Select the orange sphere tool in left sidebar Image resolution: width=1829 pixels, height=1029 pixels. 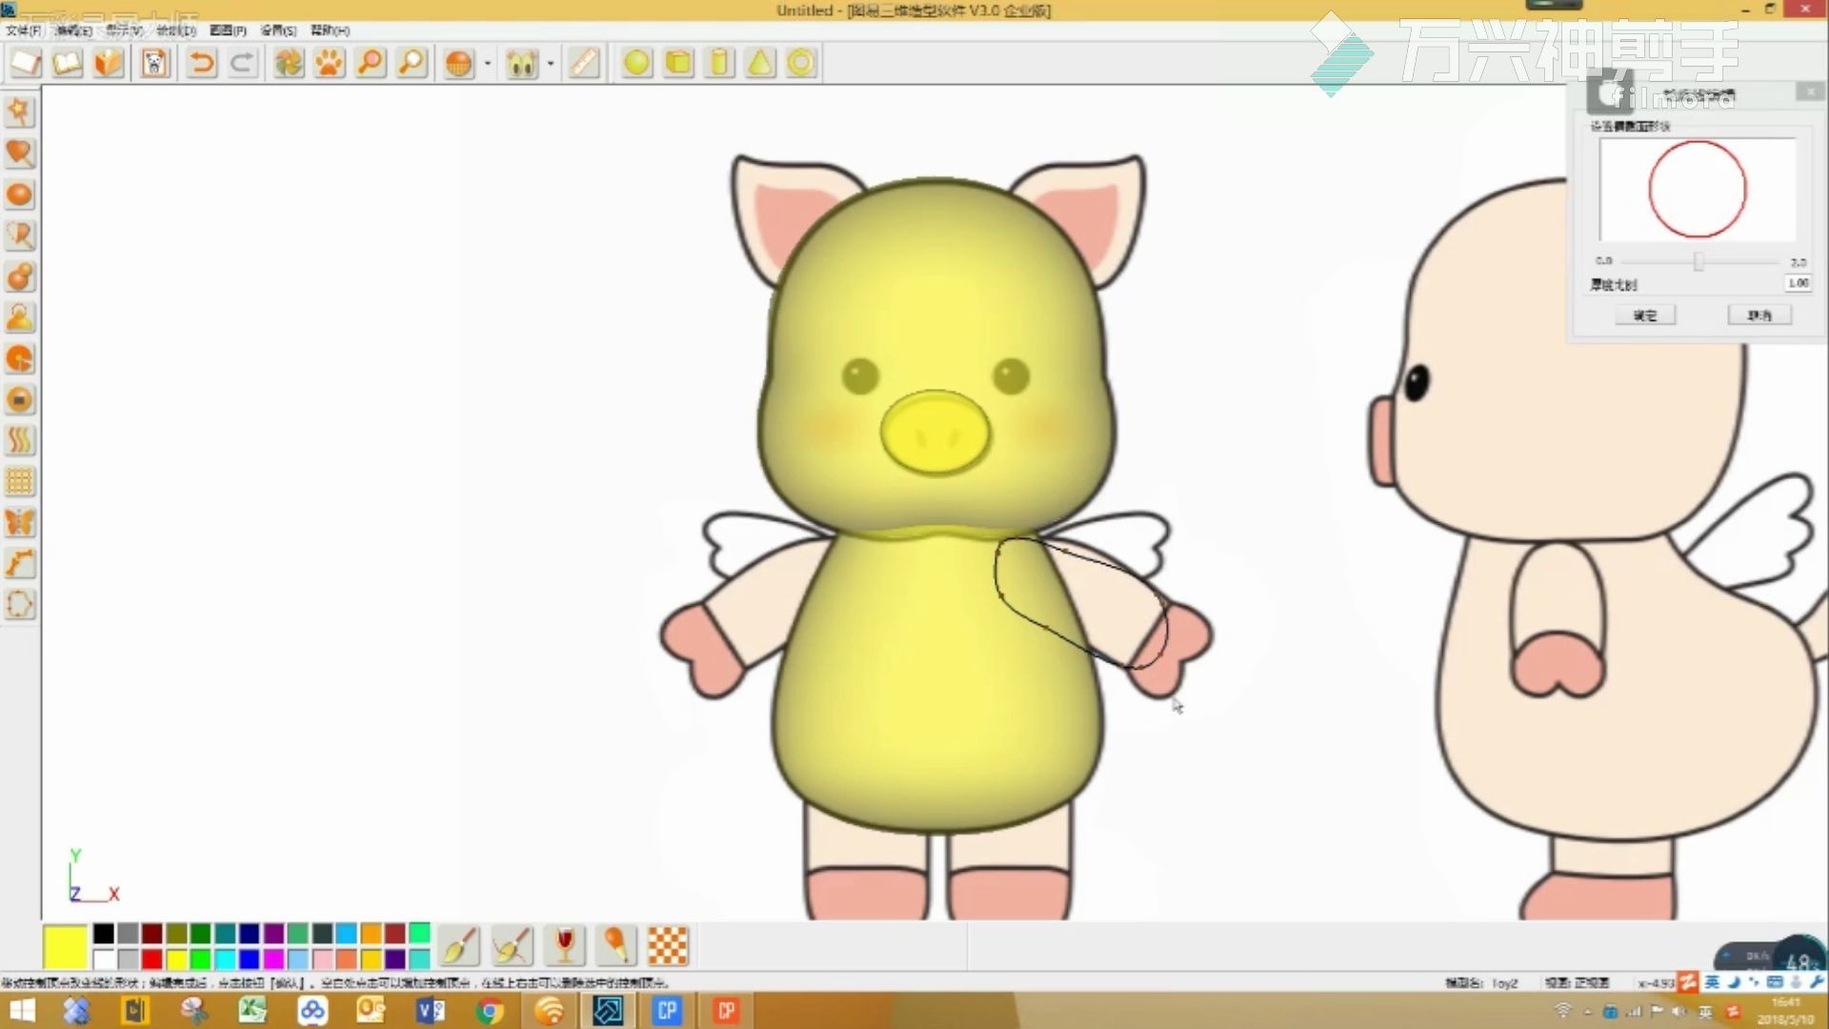click(20, 194)
